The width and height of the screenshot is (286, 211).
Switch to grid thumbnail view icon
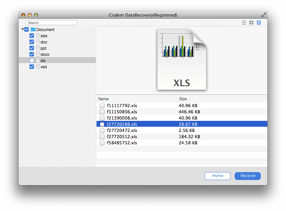click(x=251, y=23)
